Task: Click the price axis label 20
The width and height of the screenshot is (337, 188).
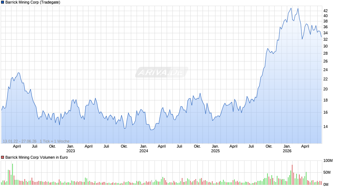Action: [x=326, y=89]
